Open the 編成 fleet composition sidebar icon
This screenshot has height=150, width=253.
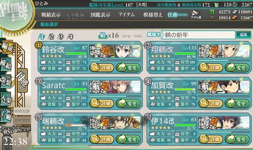point(7,47)
